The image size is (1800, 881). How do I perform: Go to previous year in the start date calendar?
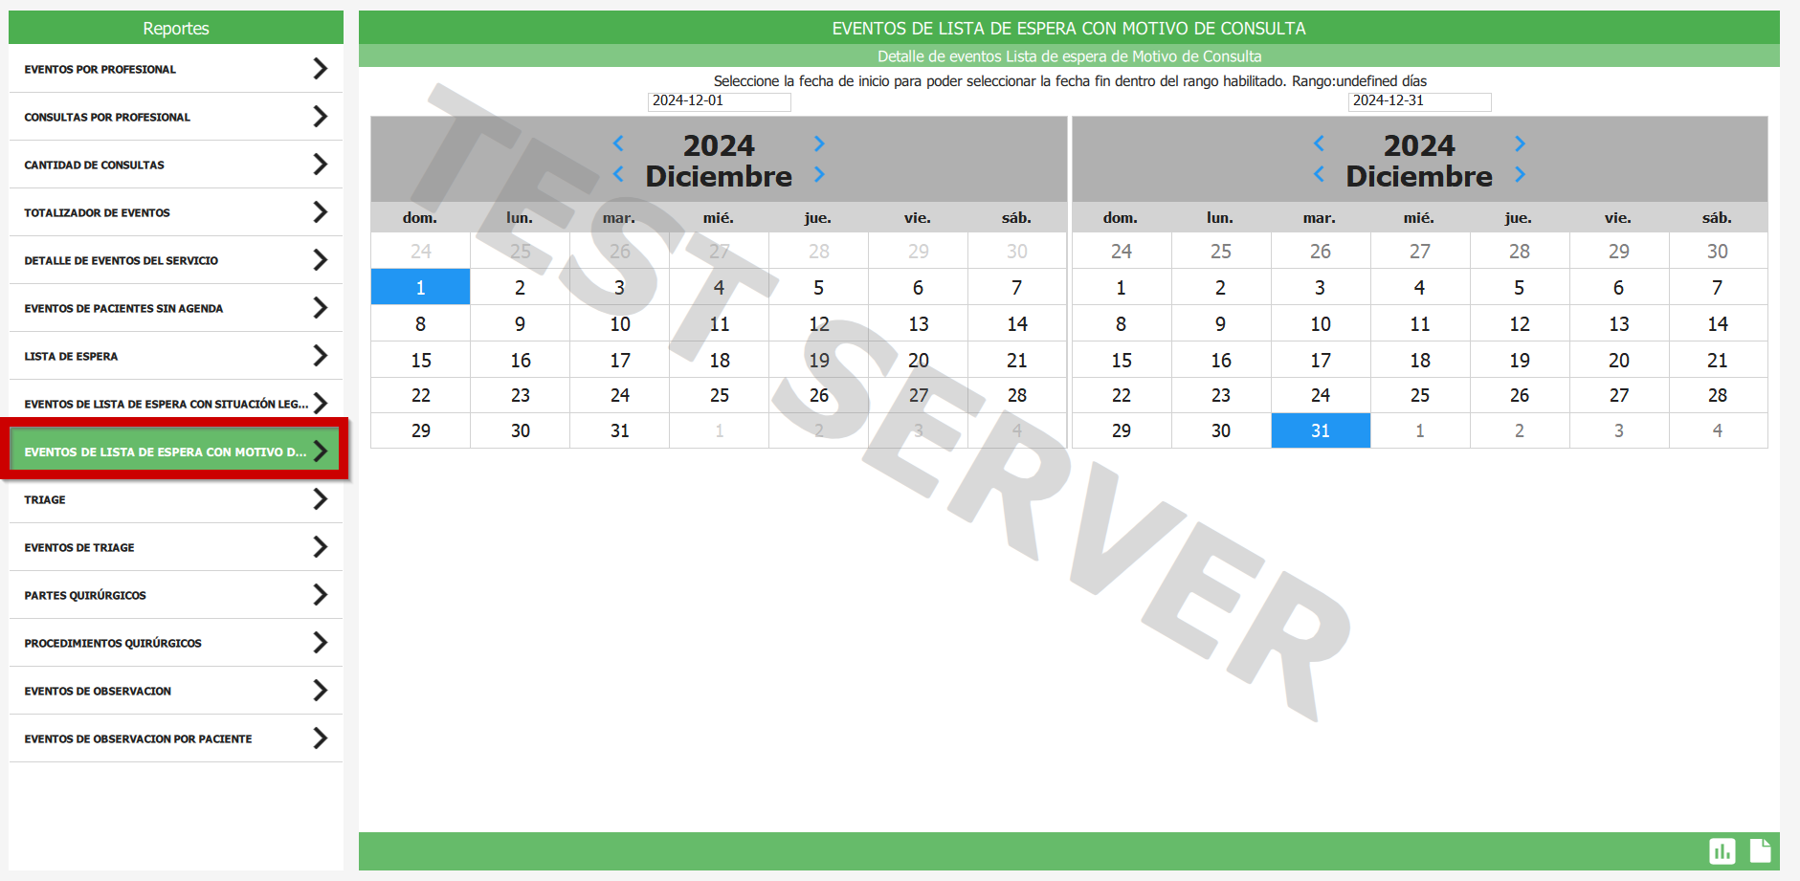tap(618, 143)
